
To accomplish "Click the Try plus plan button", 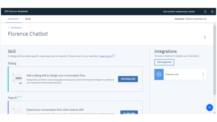I will pyautogui.click(x=129, y=113).
